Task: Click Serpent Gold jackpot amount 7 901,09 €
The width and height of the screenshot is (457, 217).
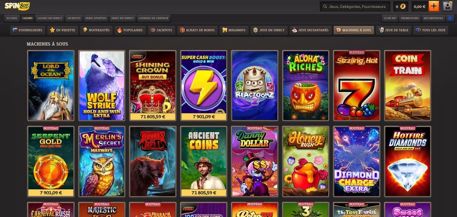Action: point(51,193)
